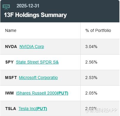Click the NVDA ticker symbol
Screen dimensions: 120x116
point(11,47)
